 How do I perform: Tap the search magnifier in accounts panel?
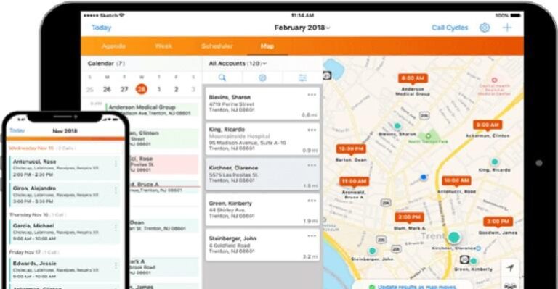[x=222, y=78]
